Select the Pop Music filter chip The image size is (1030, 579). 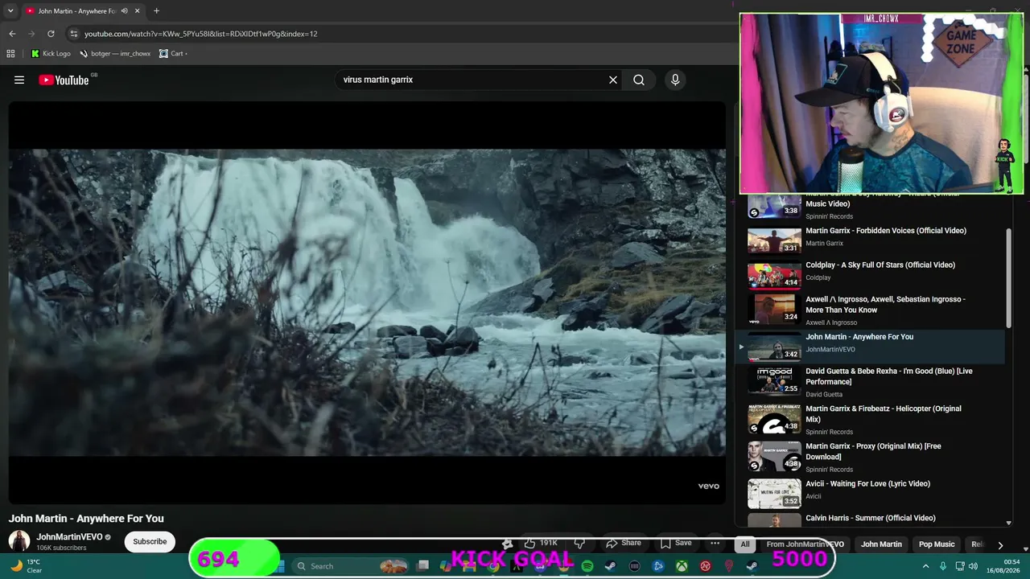point(937,544)
